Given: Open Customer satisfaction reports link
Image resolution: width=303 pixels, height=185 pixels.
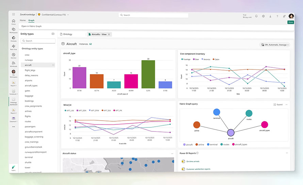Looking at the screenshot, I should pos(198,169).
